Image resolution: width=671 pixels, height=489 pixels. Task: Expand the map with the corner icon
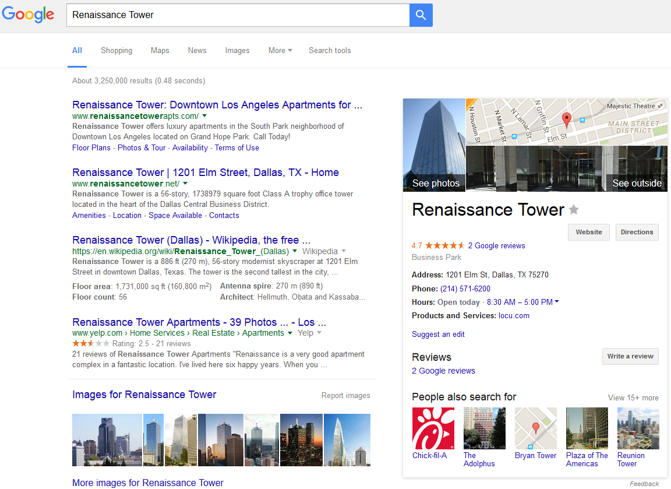[660, 106]
